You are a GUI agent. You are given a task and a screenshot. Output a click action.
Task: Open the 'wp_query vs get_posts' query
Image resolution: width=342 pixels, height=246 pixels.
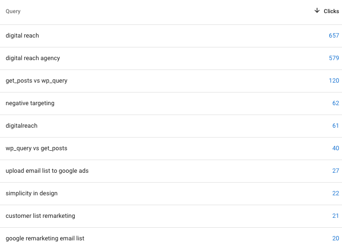(x=36, y=148)
